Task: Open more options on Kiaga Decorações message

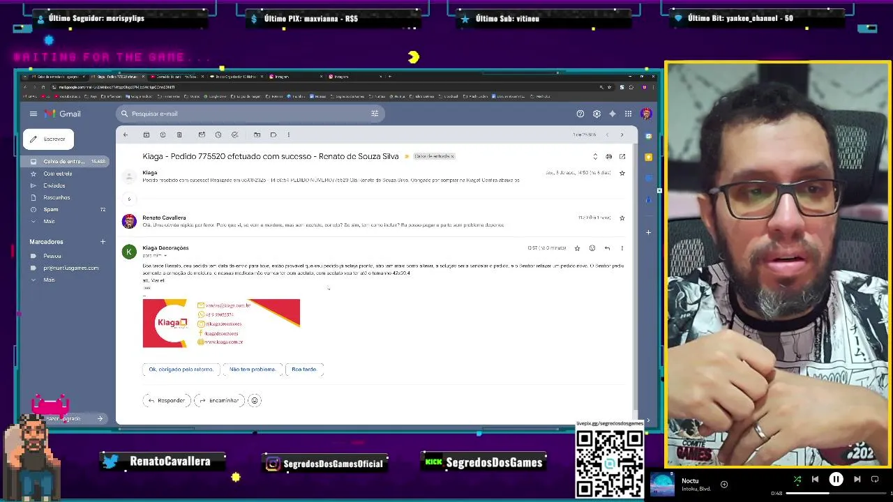Action: click(x=622, y=248)
